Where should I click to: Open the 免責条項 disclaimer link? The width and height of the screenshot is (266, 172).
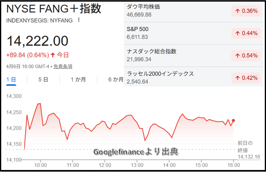(x=63, y=66)
